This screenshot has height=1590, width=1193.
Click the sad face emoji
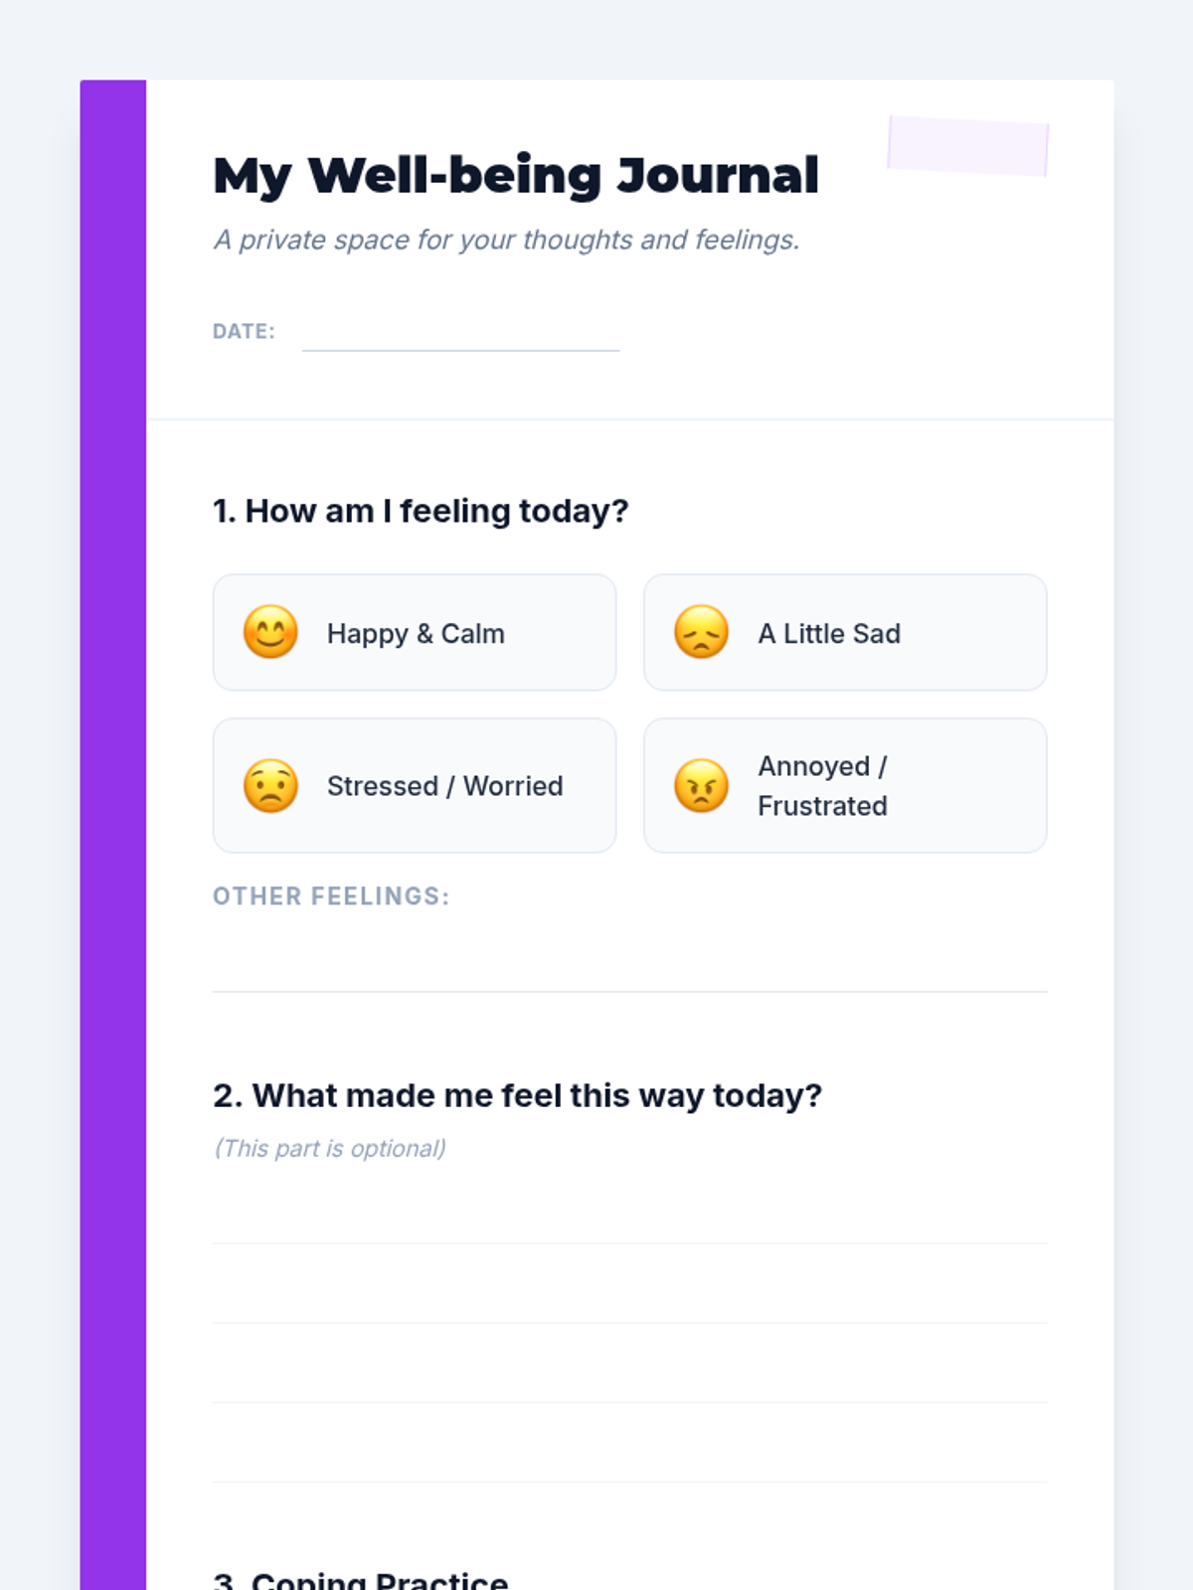pyautogui.click(x=701, y=632)
